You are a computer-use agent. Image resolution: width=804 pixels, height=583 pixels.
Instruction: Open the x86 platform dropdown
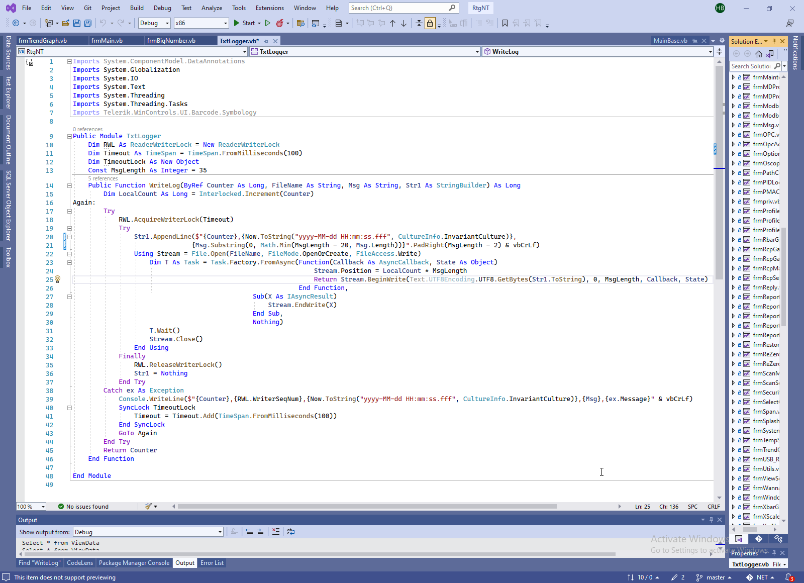pyautogui.click(x=201, y=23)
